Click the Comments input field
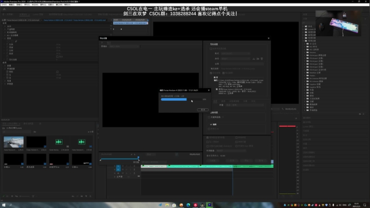This screenshot has height=208, width=370. [242, 64]
